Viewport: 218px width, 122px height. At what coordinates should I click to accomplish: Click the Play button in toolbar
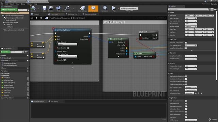point(114,8)
